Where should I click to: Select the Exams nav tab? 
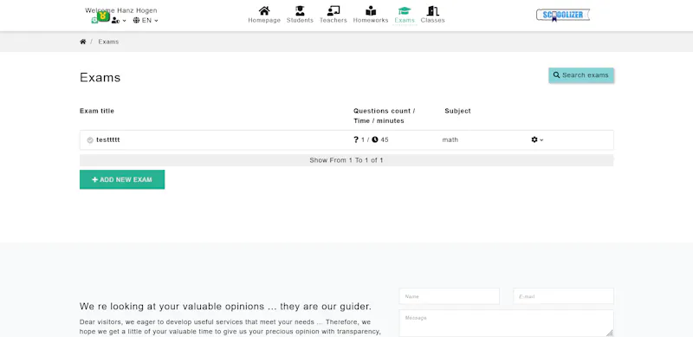point(405,15)
